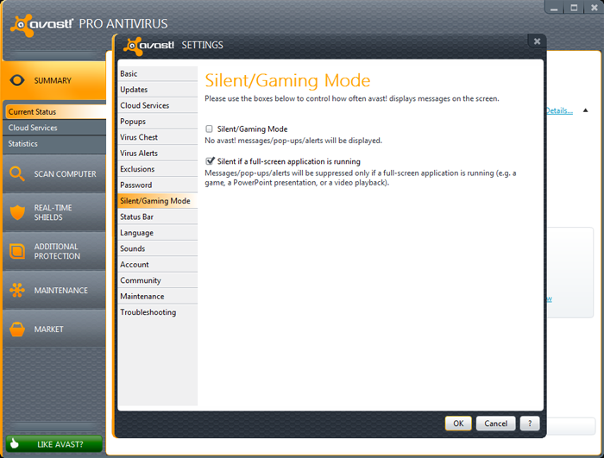Viewport: 604px width, 458px height.
Task: Select the Password settings section
Action: [x=158, y=185]
